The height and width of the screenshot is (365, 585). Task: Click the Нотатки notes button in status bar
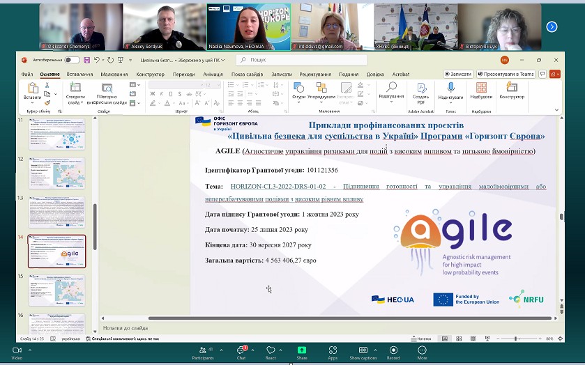tap(421, 339)
